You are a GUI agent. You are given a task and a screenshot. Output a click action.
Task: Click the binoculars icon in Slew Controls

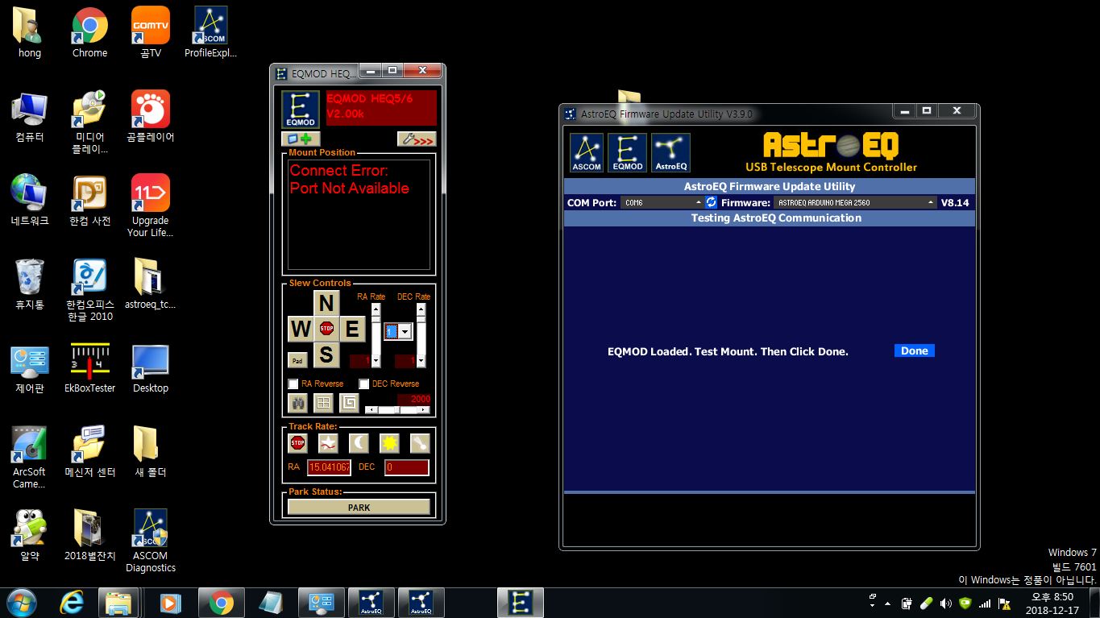[x=297, y=403]
